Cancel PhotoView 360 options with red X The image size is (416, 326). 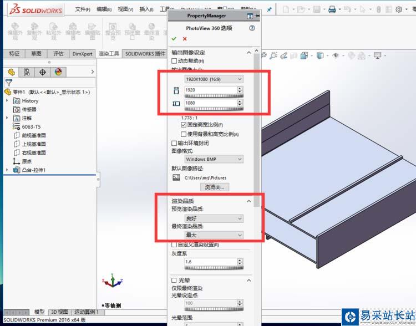185,39
